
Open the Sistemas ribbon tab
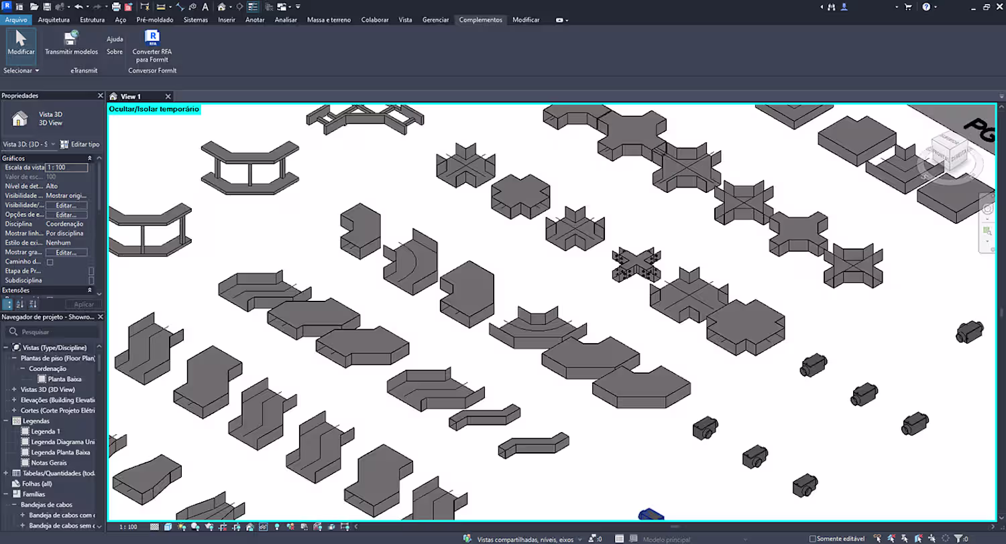point(195,20)
